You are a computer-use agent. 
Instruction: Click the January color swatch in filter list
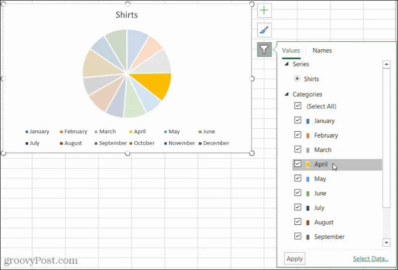click(x=308, y=121)
